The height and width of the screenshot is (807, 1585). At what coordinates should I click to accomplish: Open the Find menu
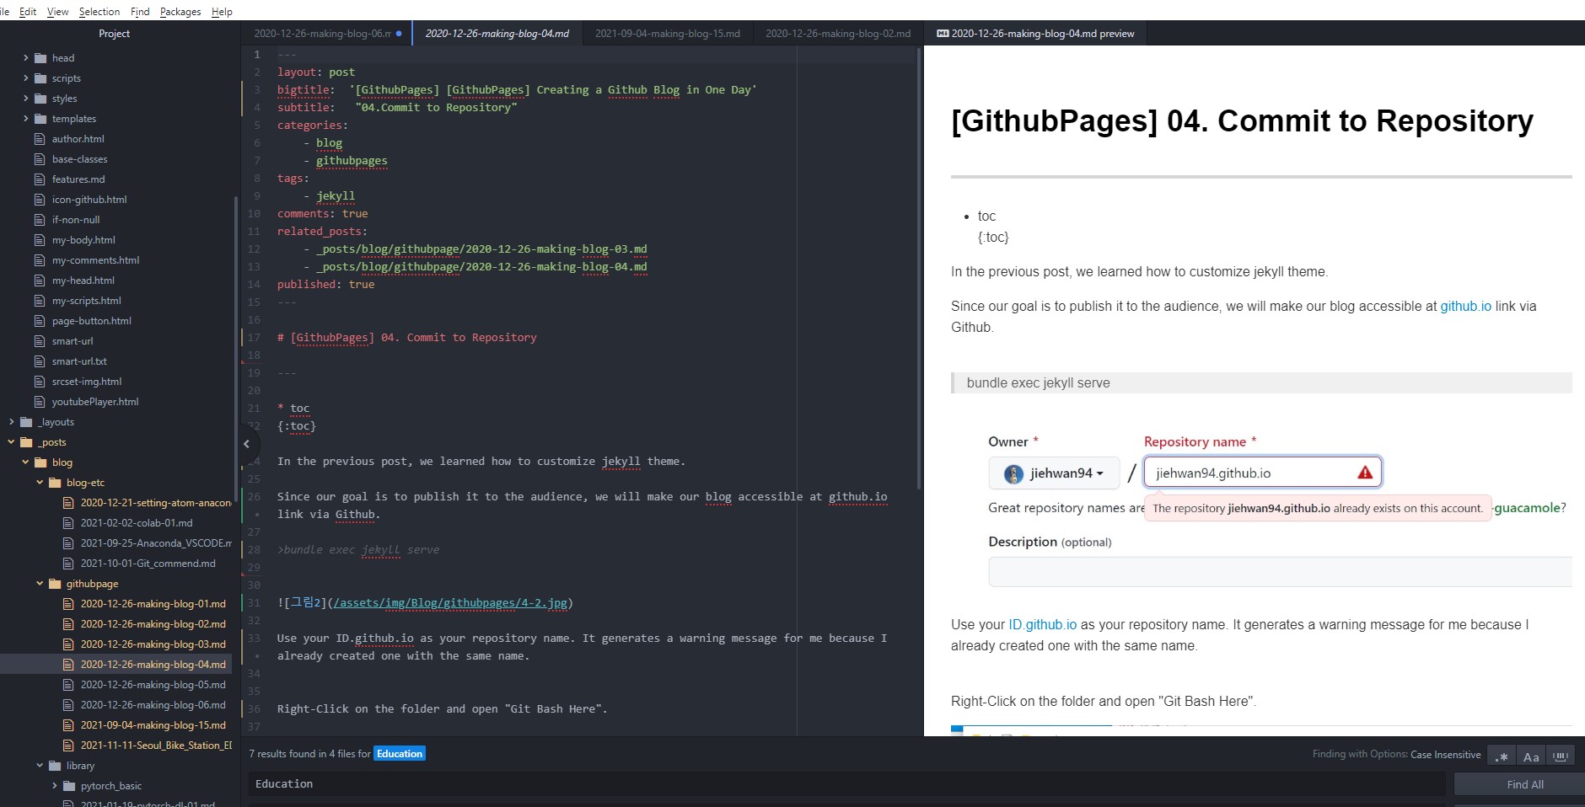[x=140, y=11]
